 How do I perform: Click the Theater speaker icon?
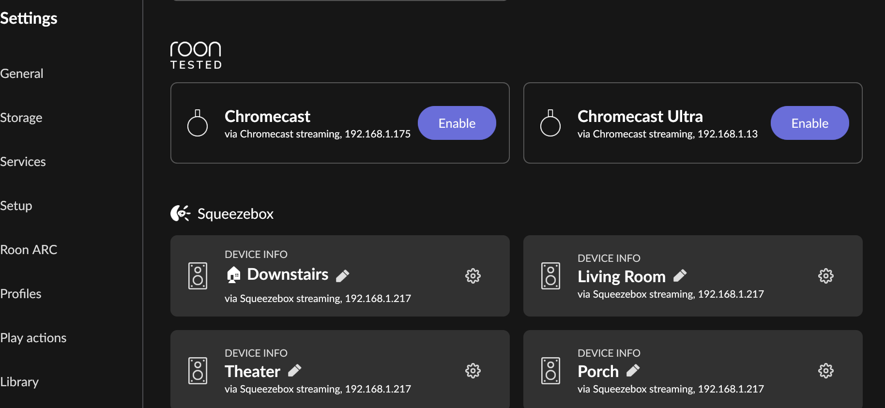point(198,371)
